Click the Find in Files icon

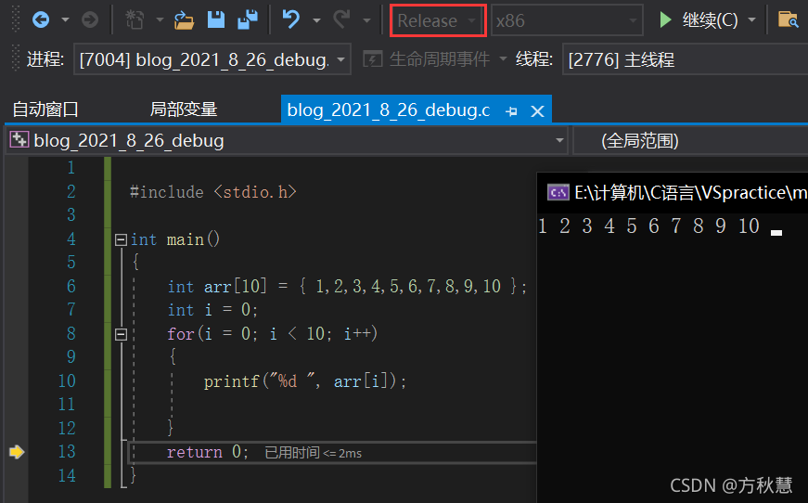[x=788, y=19]
